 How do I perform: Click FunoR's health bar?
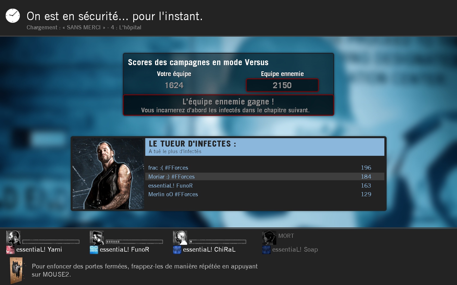[x=134, y=242]
